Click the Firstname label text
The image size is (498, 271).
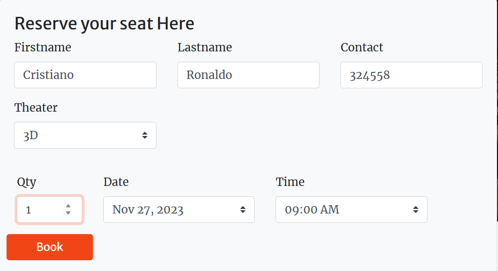tap(43, 48)
